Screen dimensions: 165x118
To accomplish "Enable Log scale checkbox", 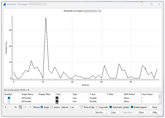I will coord(97,107).
